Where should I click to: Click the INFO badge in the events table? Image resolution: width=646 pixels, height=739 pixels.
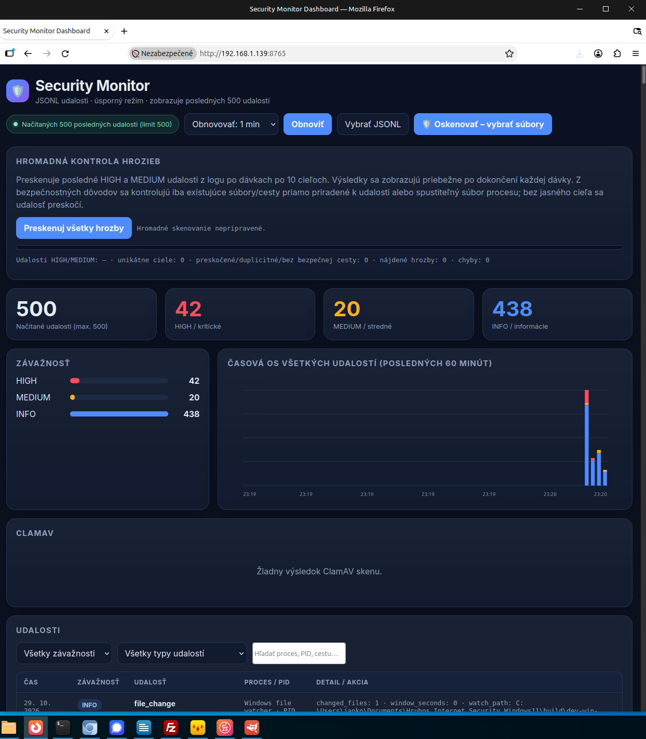[x=89, y=705]
